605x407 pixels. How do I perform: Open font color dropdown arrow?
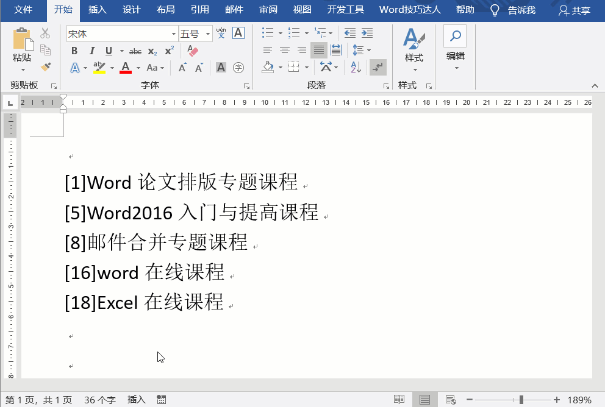(138, 68)
